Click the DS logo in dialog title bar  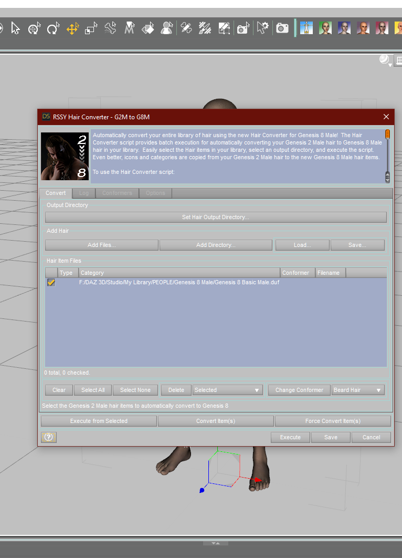click(x=46, y=116)
